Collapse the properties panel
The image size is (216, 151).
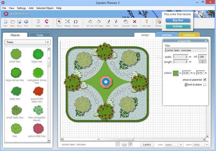point(206,41)
